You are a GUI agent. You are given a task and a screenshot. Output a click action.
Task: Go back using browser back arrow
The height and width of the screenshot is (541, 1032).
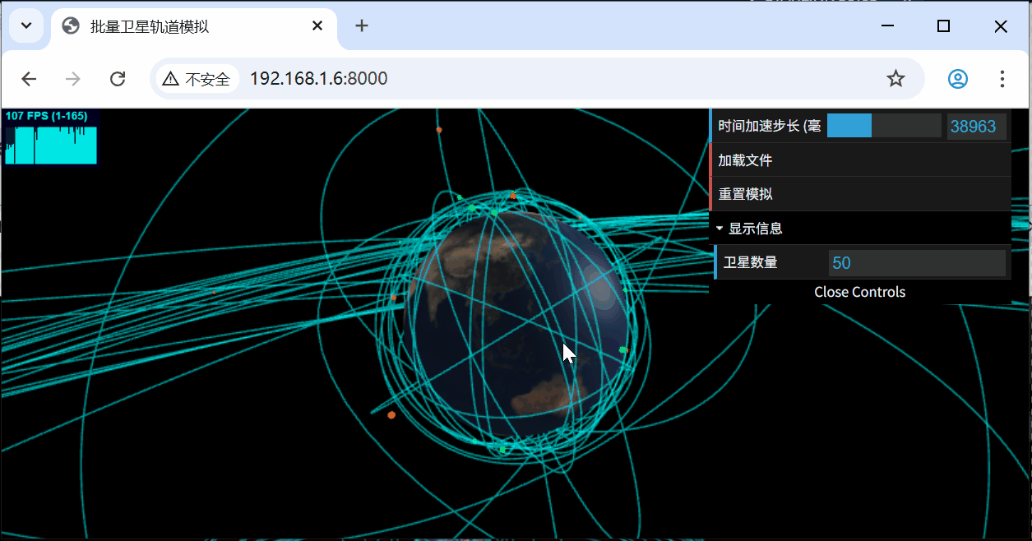pyautogui.click(x=29, y=79)
